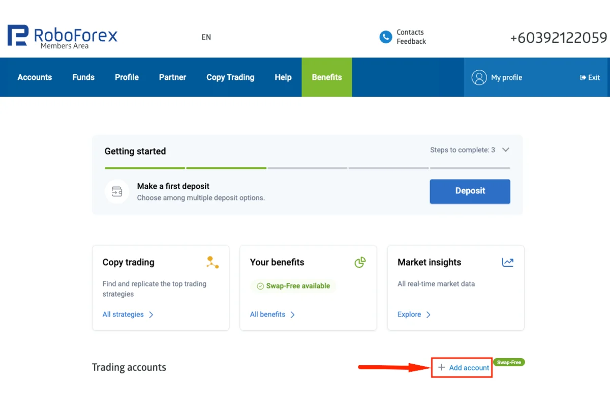
Task: Open the Explore link
Action: click(x=409, y=314)
